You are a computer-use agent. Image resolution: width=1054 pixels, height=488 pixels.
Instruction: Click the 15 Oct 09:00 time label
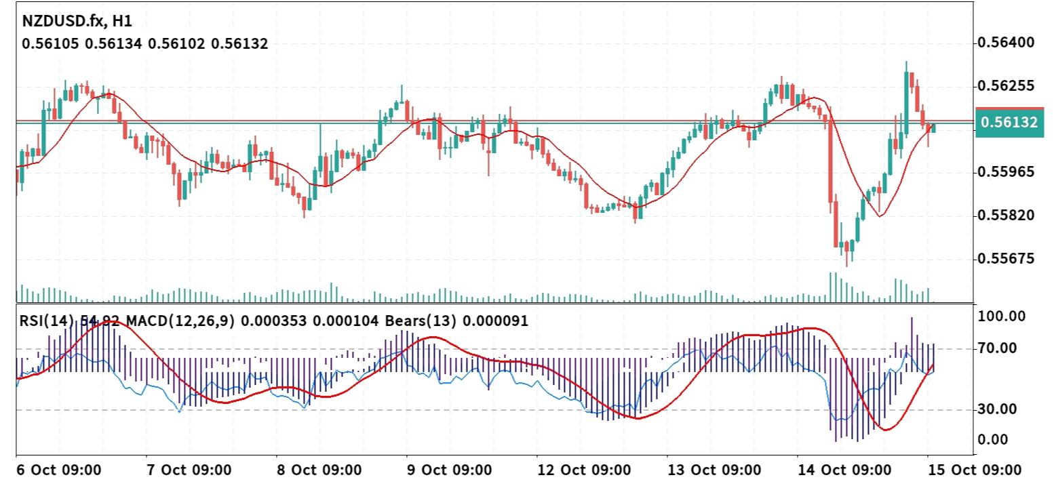pyautogui.click(x=974, y=470)
